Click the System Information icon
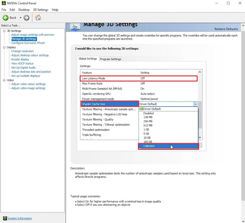 [5, 218]
